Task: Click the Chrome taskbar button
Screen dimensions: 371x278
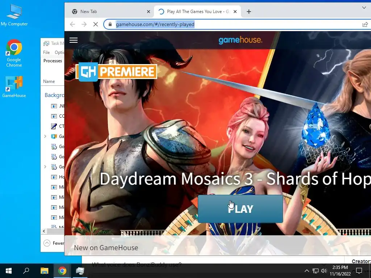Action: click(62, 271)
